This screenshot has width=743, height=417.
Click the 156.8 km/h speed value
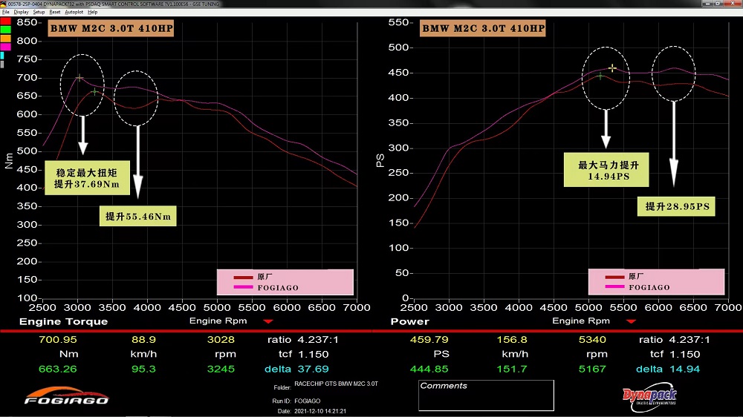point(512,339)
